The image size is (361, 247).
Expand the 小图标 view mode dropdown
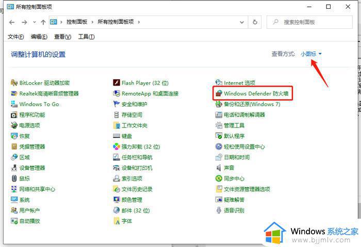coord(311,54)
